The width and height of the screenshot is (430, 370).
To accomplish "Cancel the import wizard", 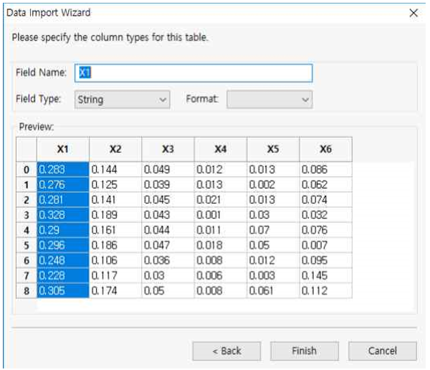I will 382,351.
